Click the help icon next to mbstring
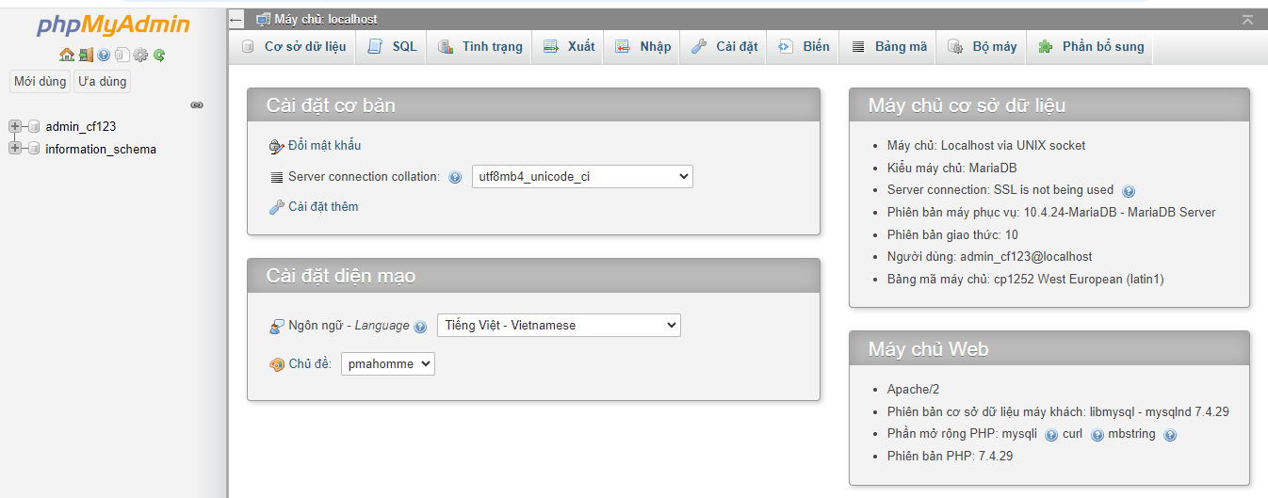The width and height of the screenshot is (1268, 498). tap(1170, 435)
